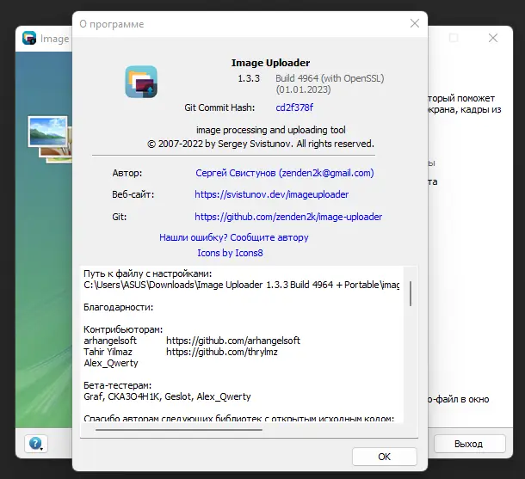This screenshot has width=525, height=479.
Task: Click the 'Веб-сайт:' label
Action: tap(133, 194)
